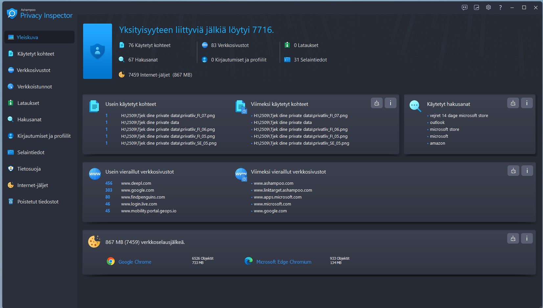The width and height of the screenshot is (543, 308).
Task: Open info for used items panel
Action: coord(390,103)
